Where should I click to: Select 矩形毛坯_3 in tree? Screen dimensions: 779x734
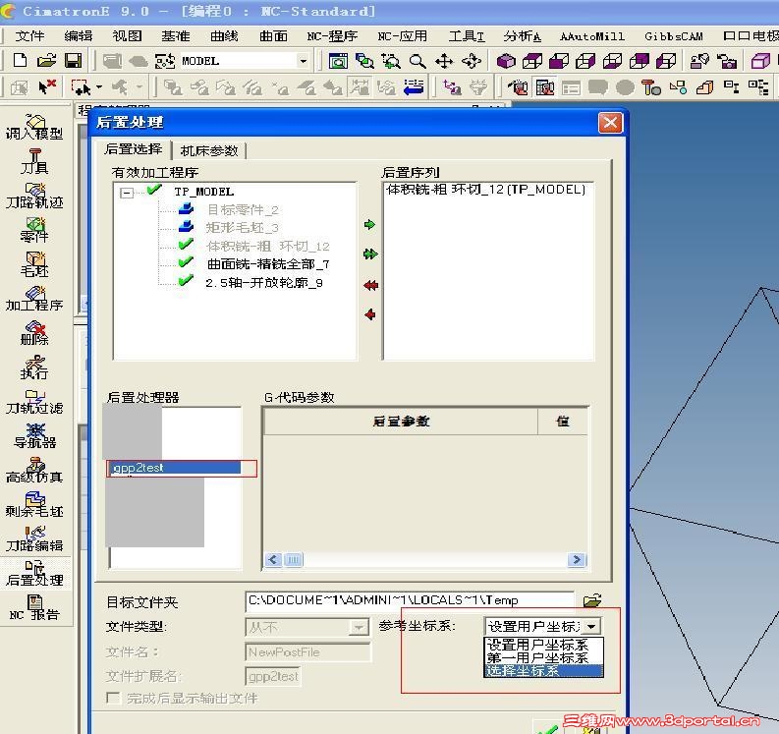point(243,228)
